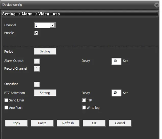Close the Device config window
Image resolution: width=162 pixels, height=139 pixels.
pyautogui.click(x=157, y=5)
